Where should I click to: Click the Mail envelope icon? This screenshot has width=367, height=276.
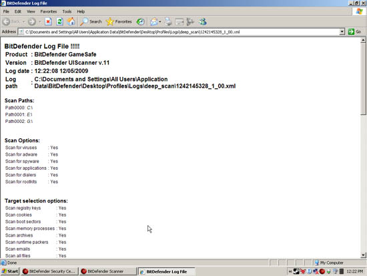[154, 22]
